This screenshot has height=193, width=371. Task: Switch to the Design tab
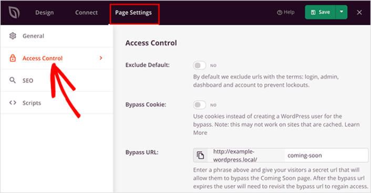tap(45, 13)
